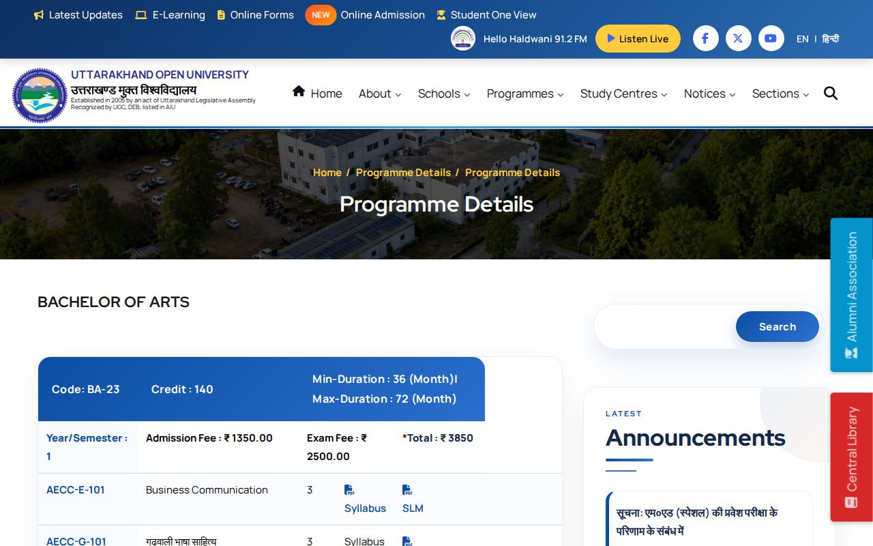Click the E-Learning laptop icon

pyautogui.click(x=141, y=15)
